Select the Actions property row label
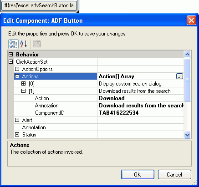This screenshot has height=187, width=199. [30, 76]
